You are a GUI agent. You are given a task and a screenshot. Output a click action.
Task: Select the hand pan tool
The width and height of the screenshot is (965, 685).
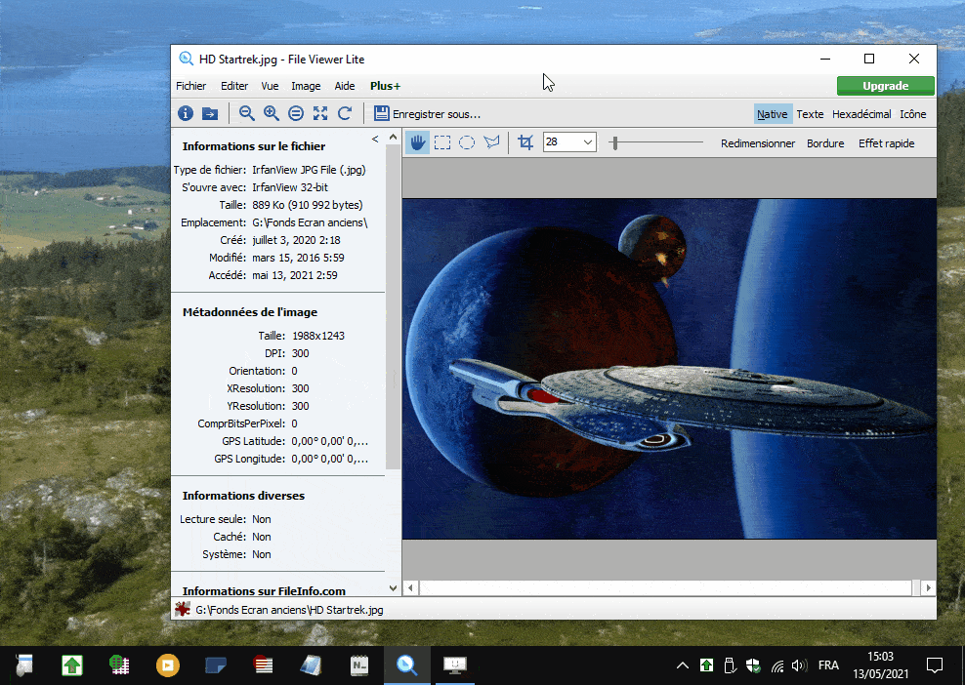coord(417,142)
